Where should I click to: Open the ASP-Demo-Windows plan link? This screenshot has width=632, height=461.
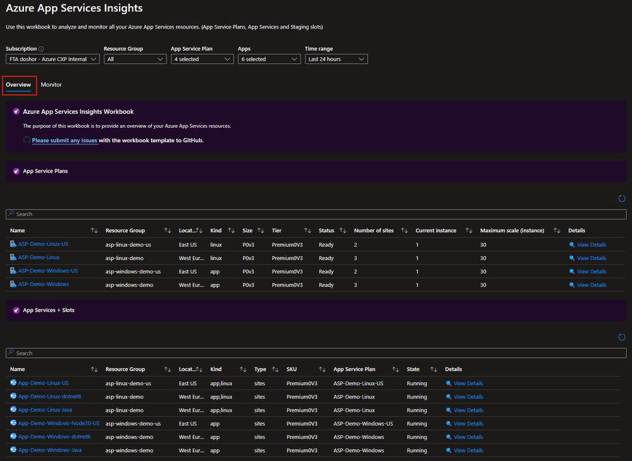click(44, 284)
